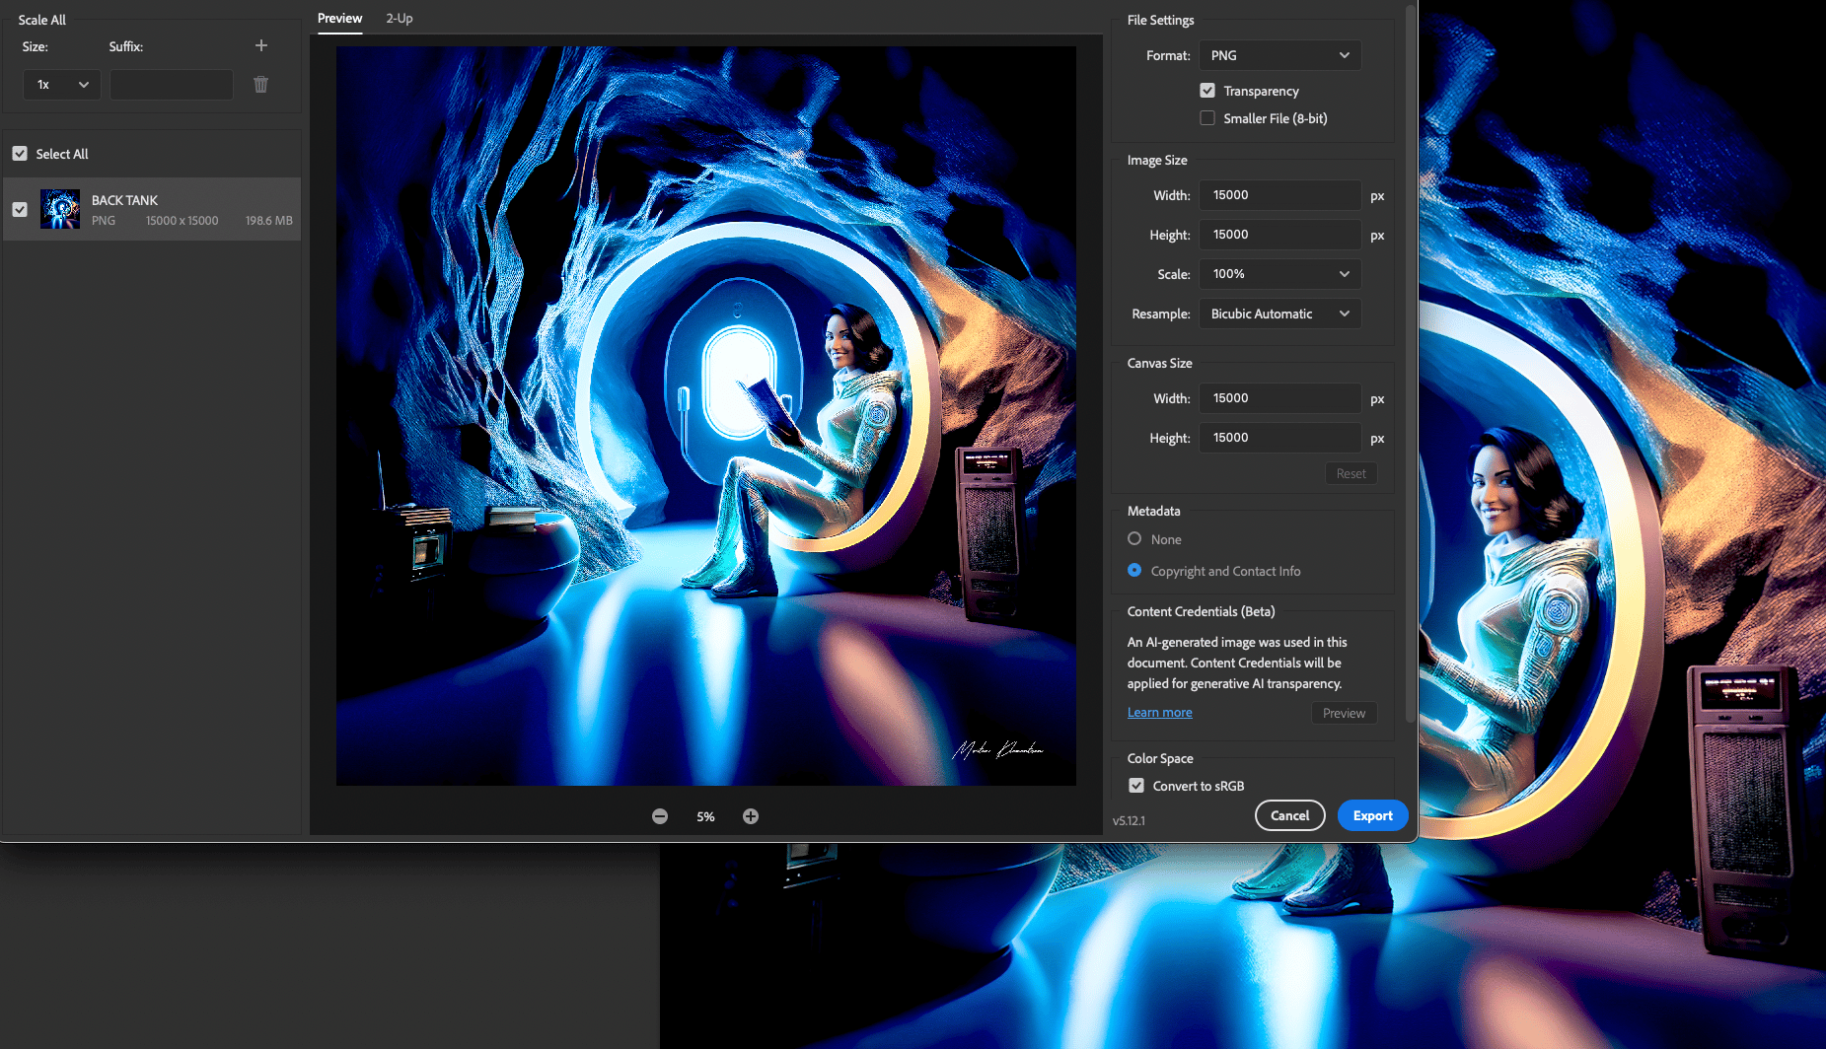The height and width of the screenshot is (1049, 1826).
Task: Uncheck the Transparency checkbox
Action: click(x=1207, y=91)
